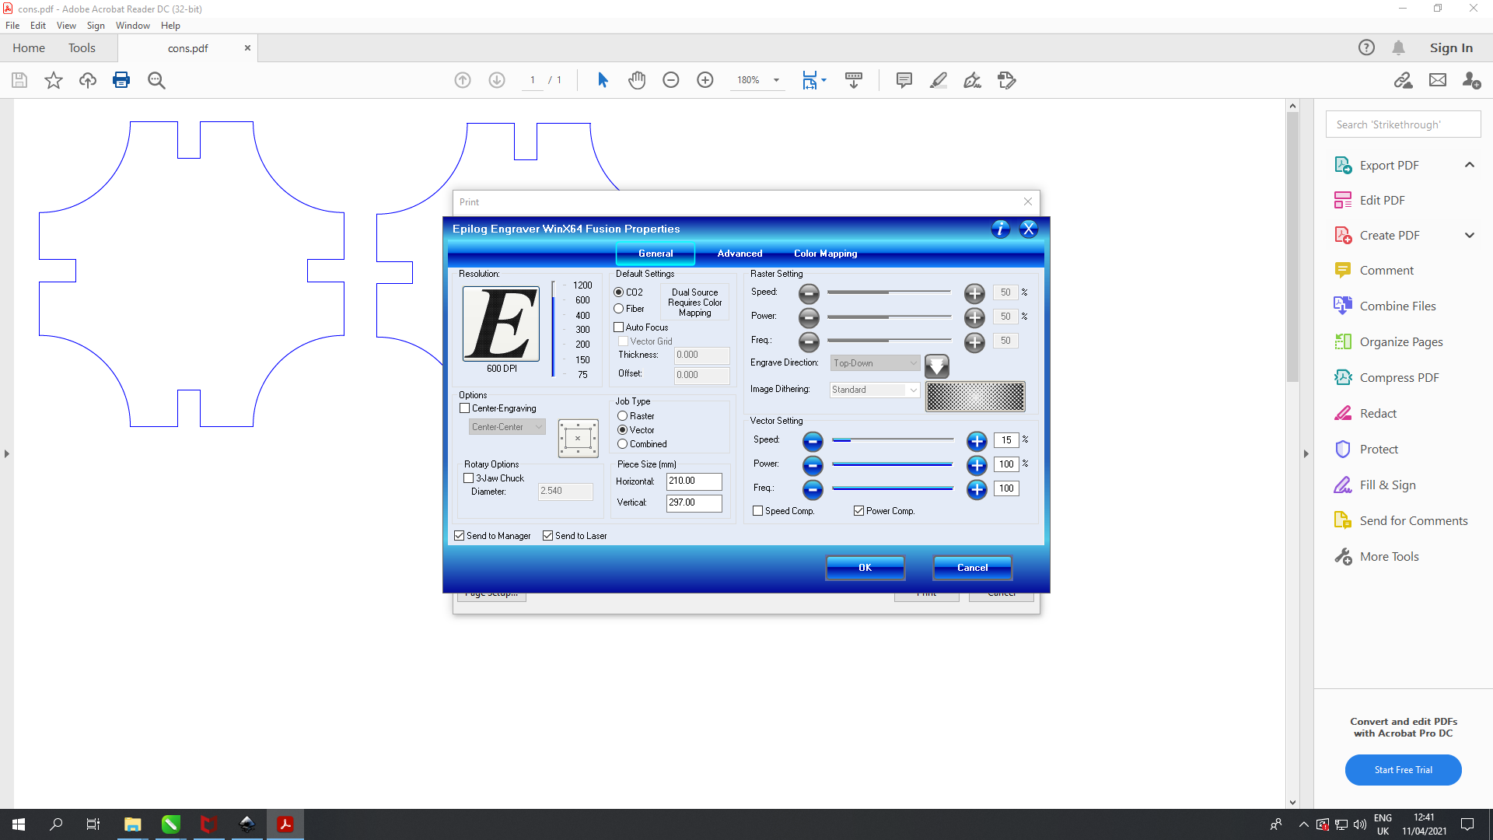Click the Sign document pen icon

pyautogui.click(x=972, y=80)
